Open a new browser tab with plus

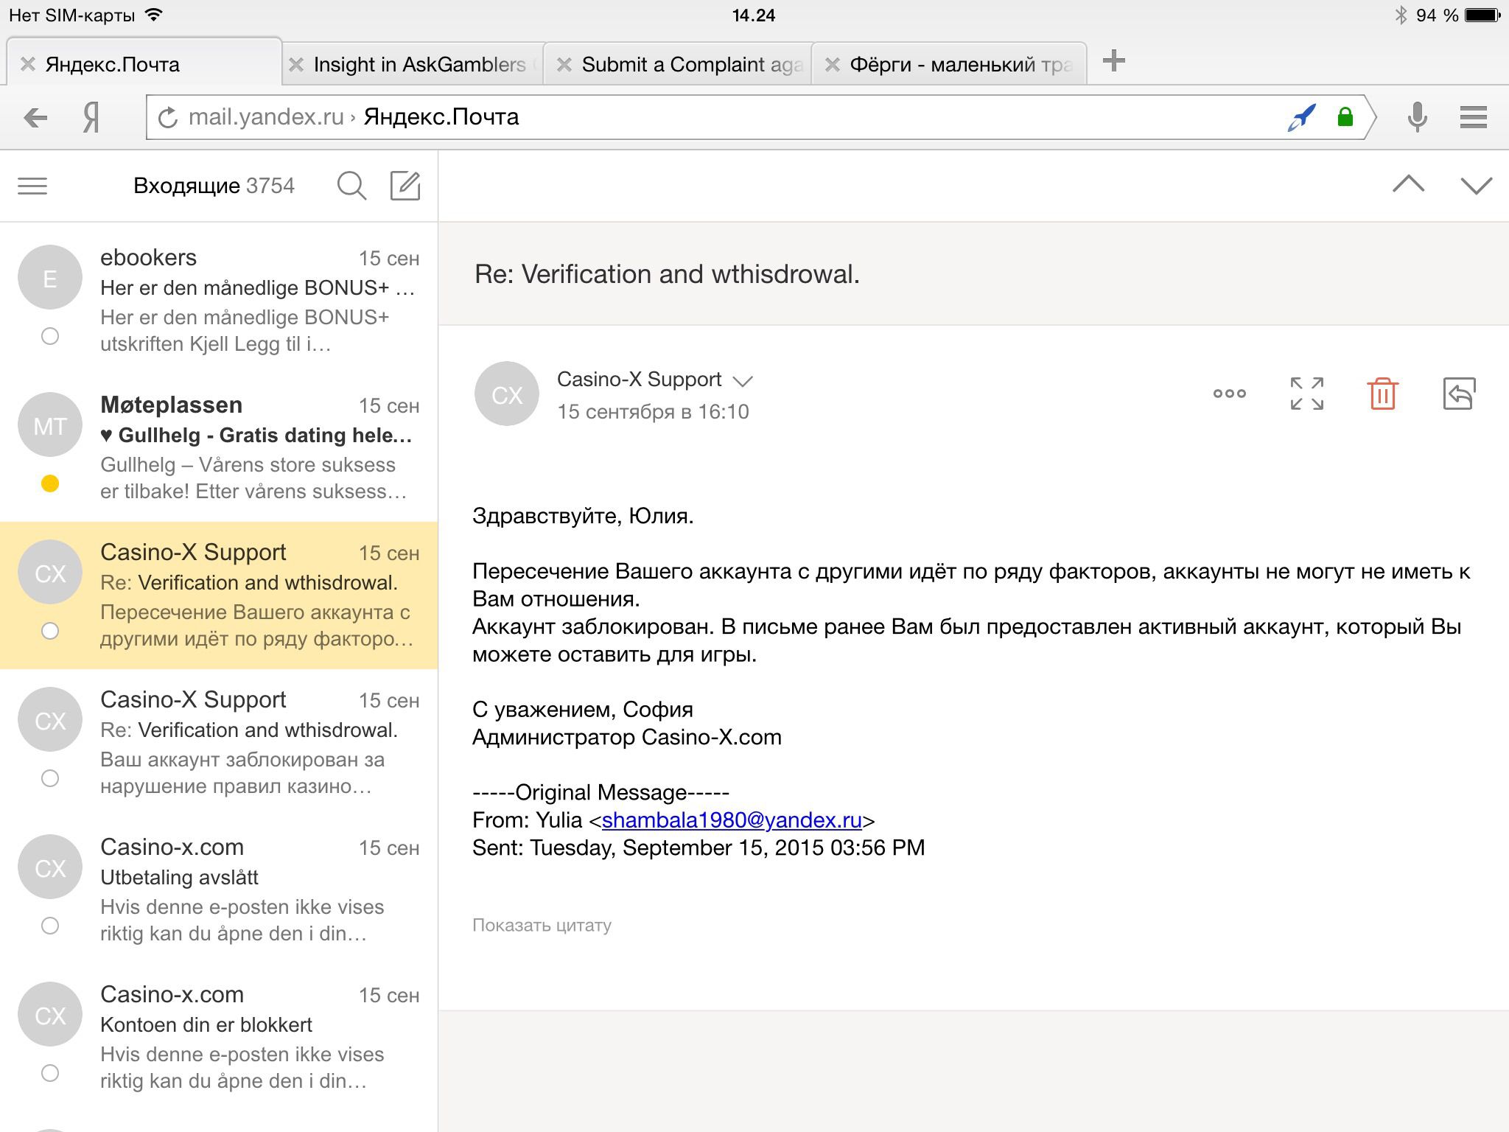pos(1114,60)
